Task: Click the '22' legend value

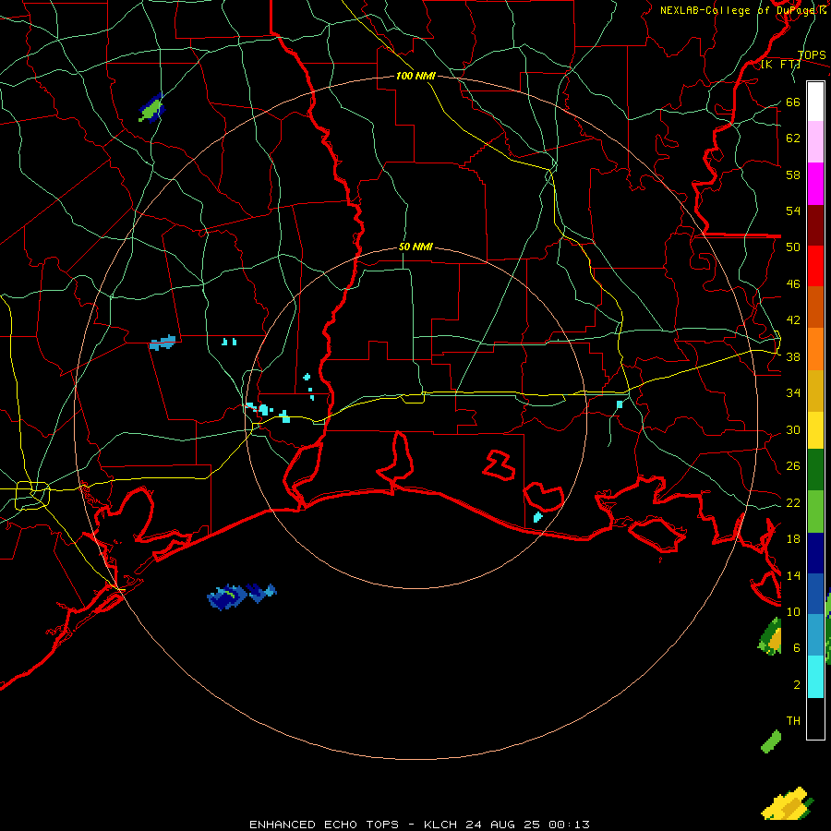Action: [x=793, y=503]
